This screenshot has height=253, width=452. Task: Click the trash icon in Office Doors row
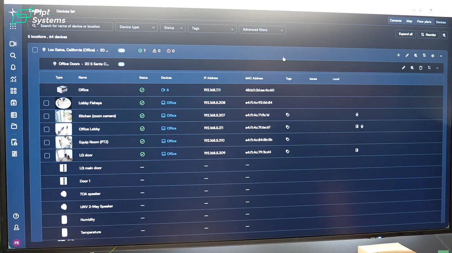click(421, 68)
